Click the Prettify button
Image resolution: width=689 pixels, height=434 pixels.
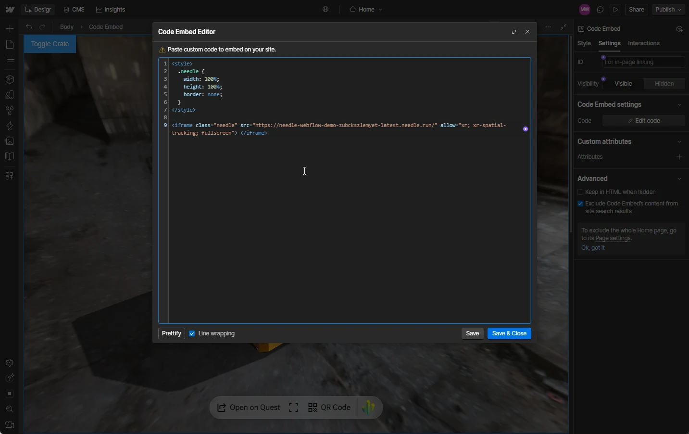[172, 333]
